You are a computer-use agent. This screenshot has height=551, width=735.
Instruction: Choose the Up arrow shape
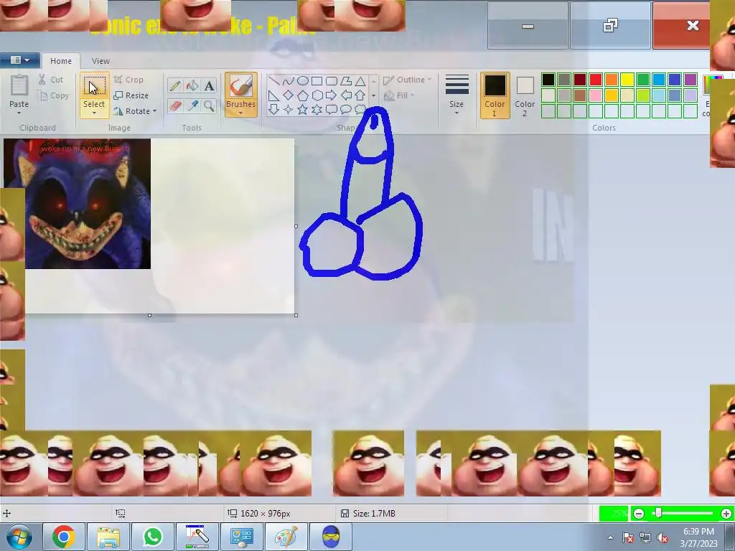[x=360, y=95]
